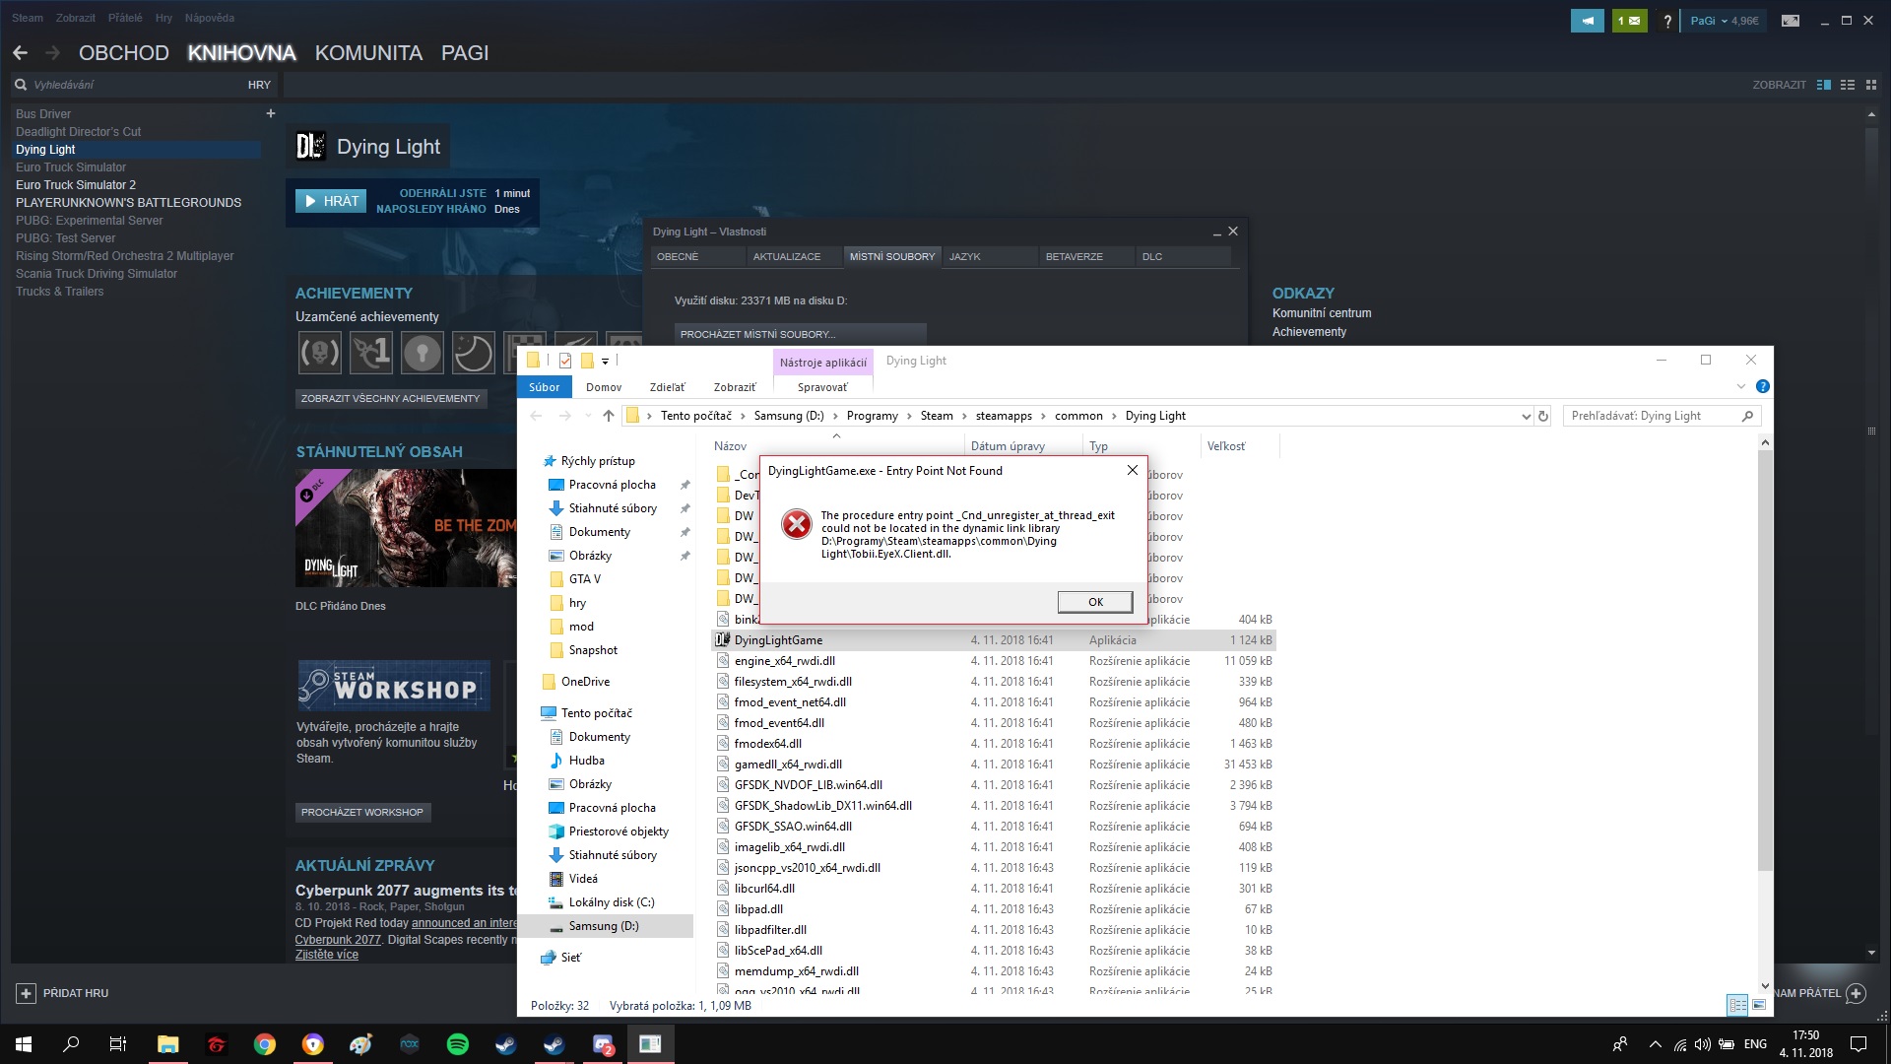Image resolution: width=1891 pixels, height=1064 pixels.
Task: Open the Steam inbox envelope notification
Action: pos(1629,20)
